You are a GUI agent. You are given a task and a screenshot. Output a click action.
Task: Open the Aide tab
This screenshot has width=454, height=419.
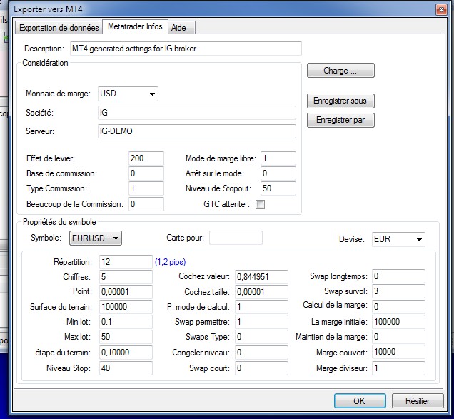(x=179, y=28)
